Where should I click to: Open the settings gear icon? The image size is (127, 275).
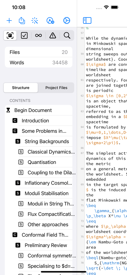(67, 21)
